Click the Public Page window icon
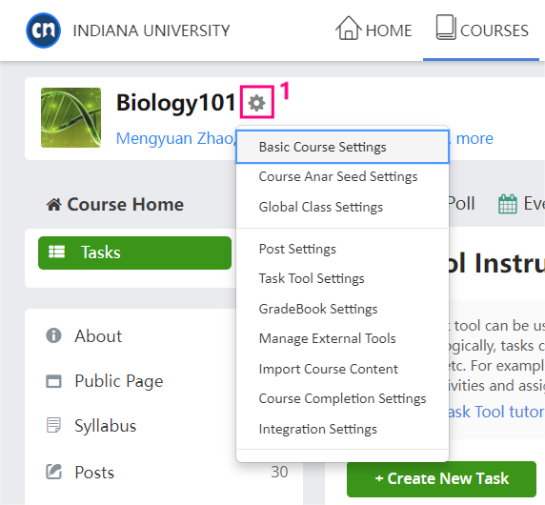The image size is (545, 505). coord(54,381)
